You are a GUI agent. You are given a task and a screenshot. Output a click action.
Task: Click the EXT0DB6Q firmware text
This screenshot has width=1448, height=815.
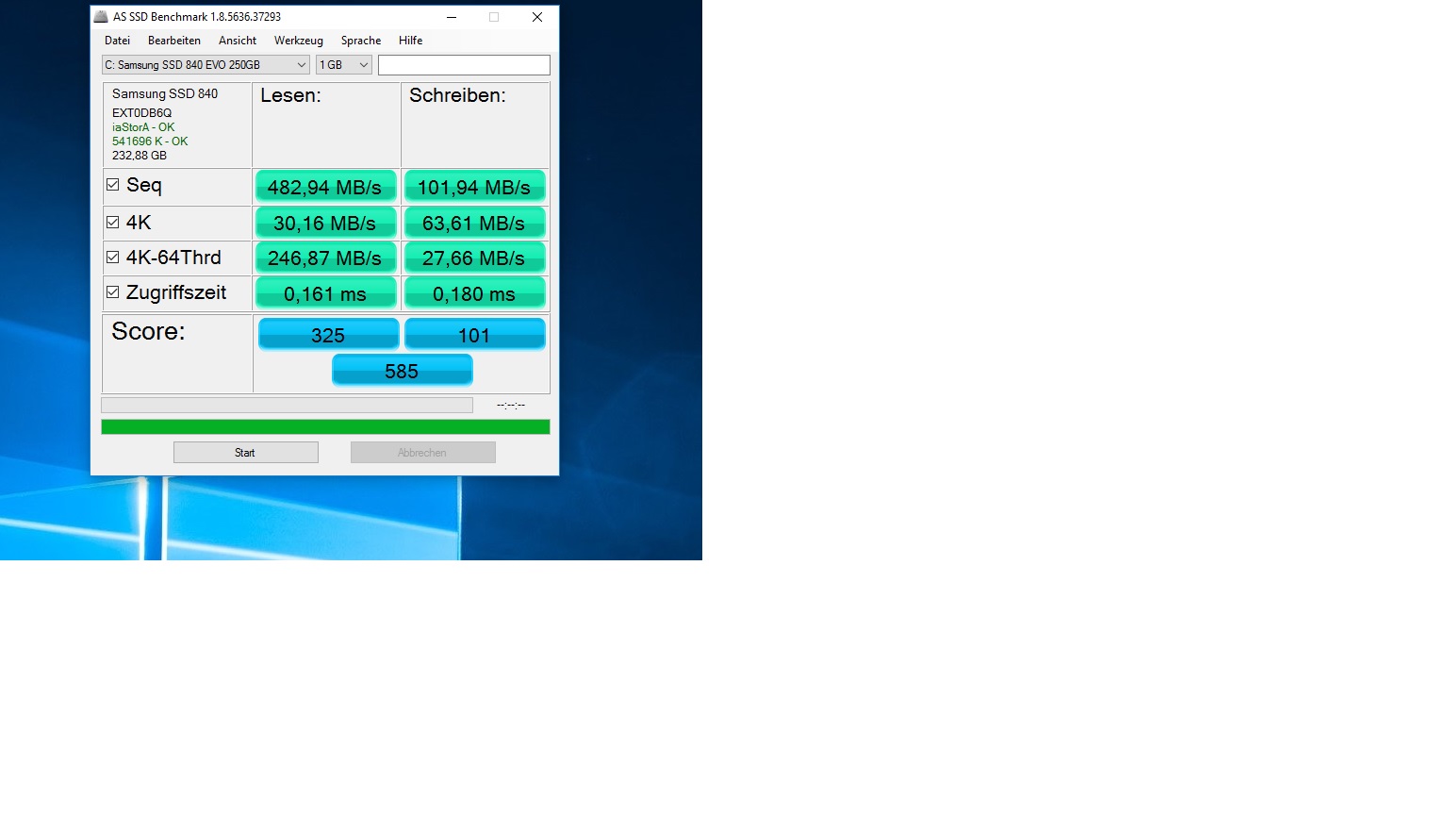[141, 113]
